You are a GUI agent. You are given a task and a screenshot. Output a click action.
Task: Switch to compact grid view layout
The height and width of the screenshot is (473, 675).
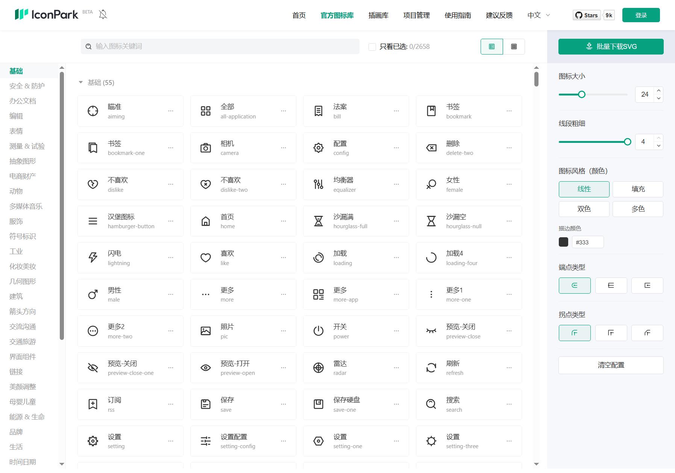click(514, 47)
